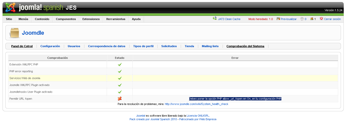The image size is (345, 124).
Task: Open the joomdle.com System_health_check link
Action: pos(196,104)
